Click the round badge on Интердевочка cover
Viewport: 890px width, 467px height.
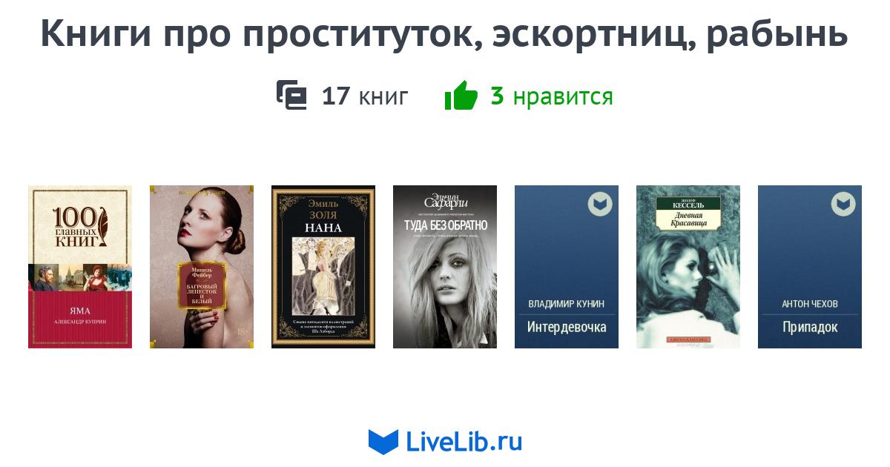[x=600, y=204]
